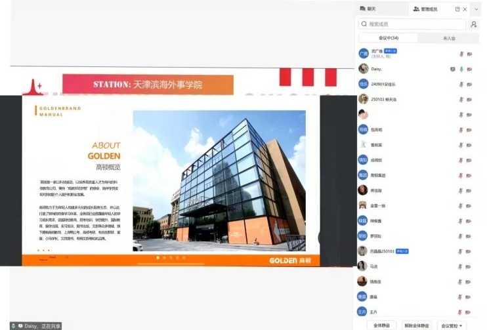Screen dimensions: 487x330
Task: Toggle muted microphone for 包雨桐
Action: click(461, 130)
